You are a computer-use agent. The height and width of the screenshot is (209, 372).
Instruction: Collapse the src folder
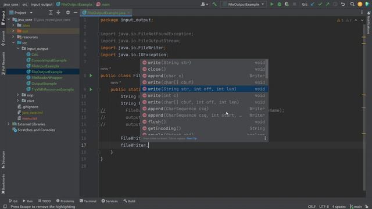click(x=13, y=42)
